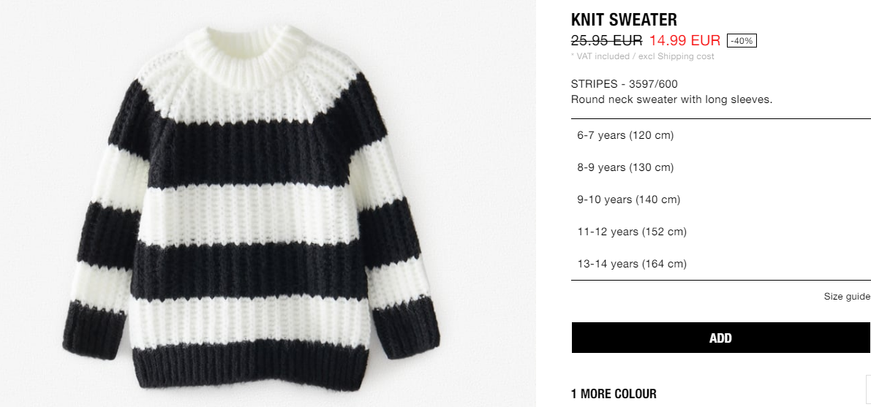Click the STRIPES colour name
This screenshot has width=871, height=407.
pyautogui.click(x=594, y=85)
